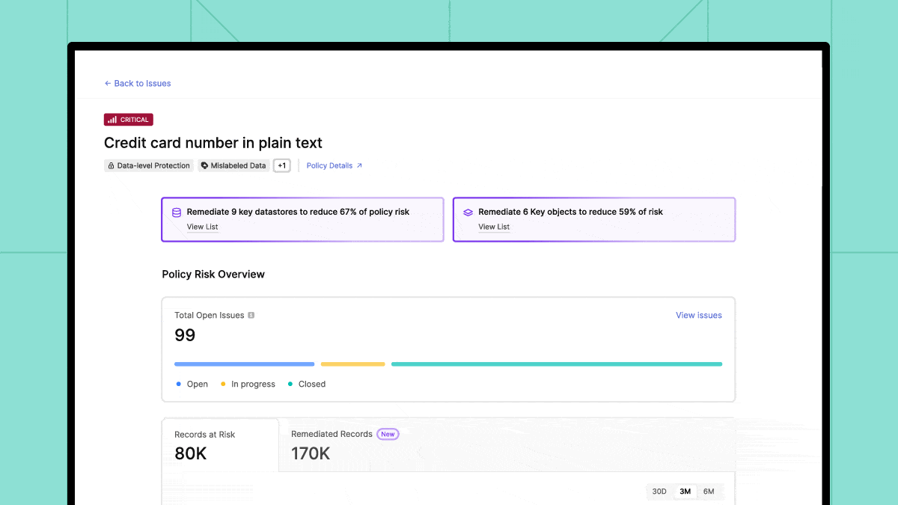Click the CRITICAL severity badge
The image size is (898, 505).
[x=129, y=120]
